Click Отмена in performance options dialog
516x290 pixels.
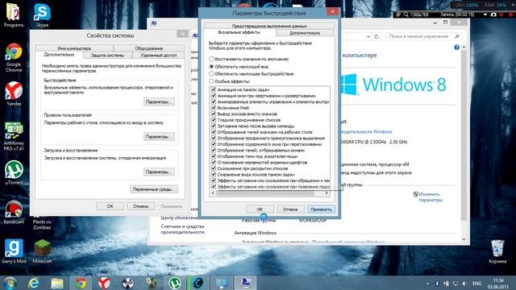290,209
